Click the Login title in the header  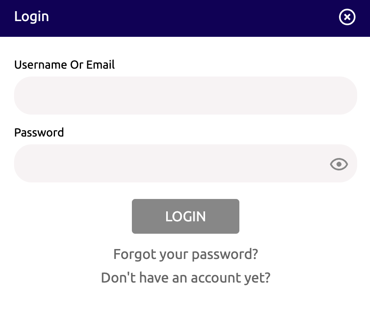(x=32, y=17)
